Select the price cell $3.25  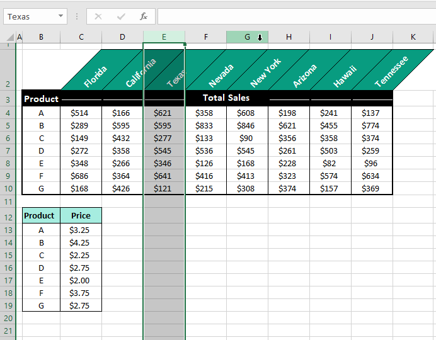coord(81,230)
